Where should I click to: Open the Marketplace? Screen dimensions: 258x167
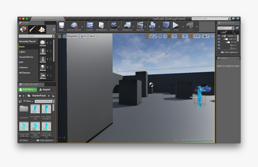(101, 26)
